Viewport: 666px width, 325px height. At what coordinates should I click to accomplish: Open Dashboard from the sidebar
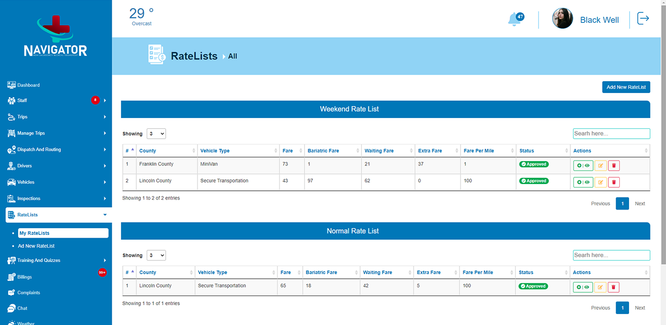(x=28, y=85)
